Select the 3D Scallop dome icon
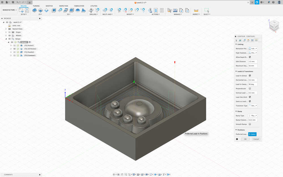The width and height of the screenshot is (283, 177). [x=78, y=10]
